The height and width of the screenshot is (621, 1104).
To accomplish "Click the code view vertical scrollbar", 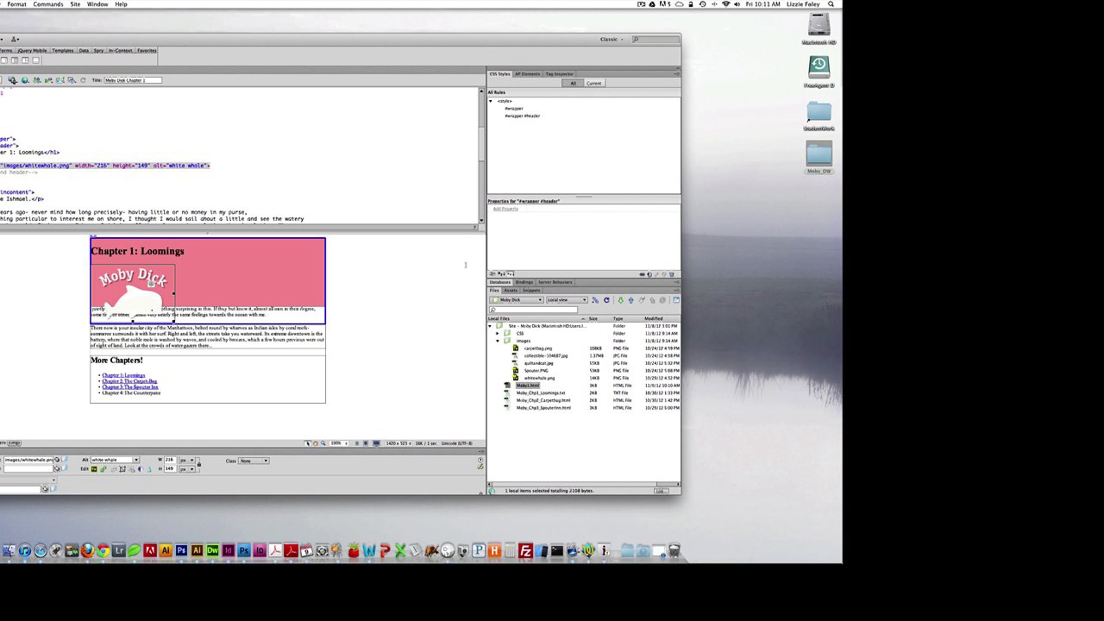I will (481, 155).
